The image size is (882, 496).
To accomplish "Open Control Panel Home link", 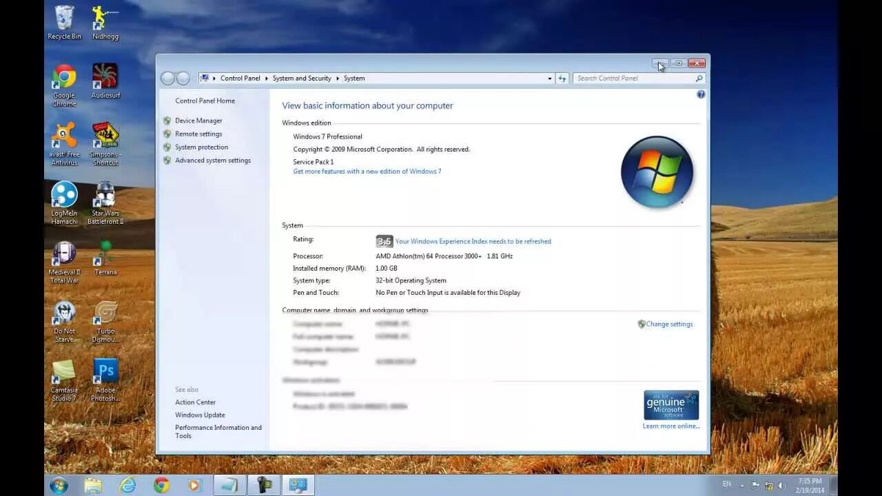I will (205, 101).
